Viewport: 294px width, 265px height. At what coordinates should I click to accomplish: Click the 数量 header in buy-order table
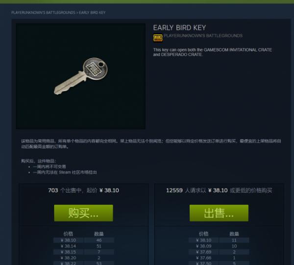point(234,234)
